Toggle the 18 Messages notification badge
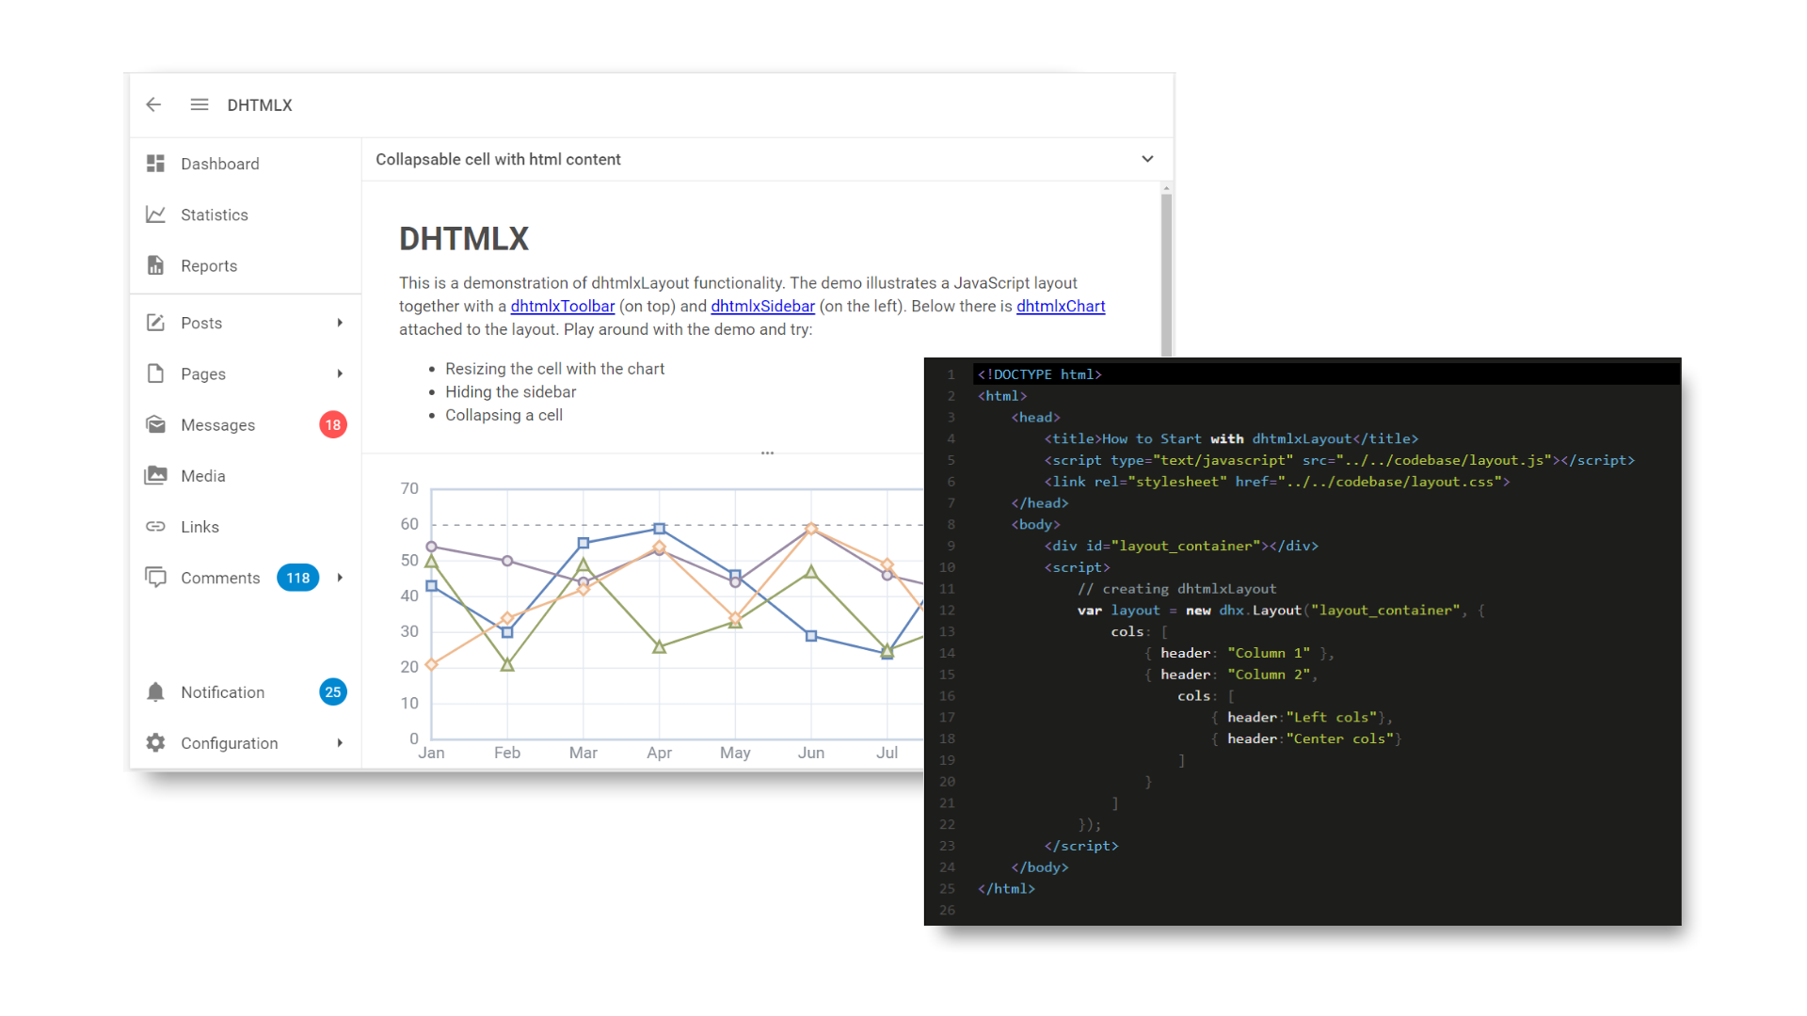The image size is (1807, 1016). [x=334, y=425]
